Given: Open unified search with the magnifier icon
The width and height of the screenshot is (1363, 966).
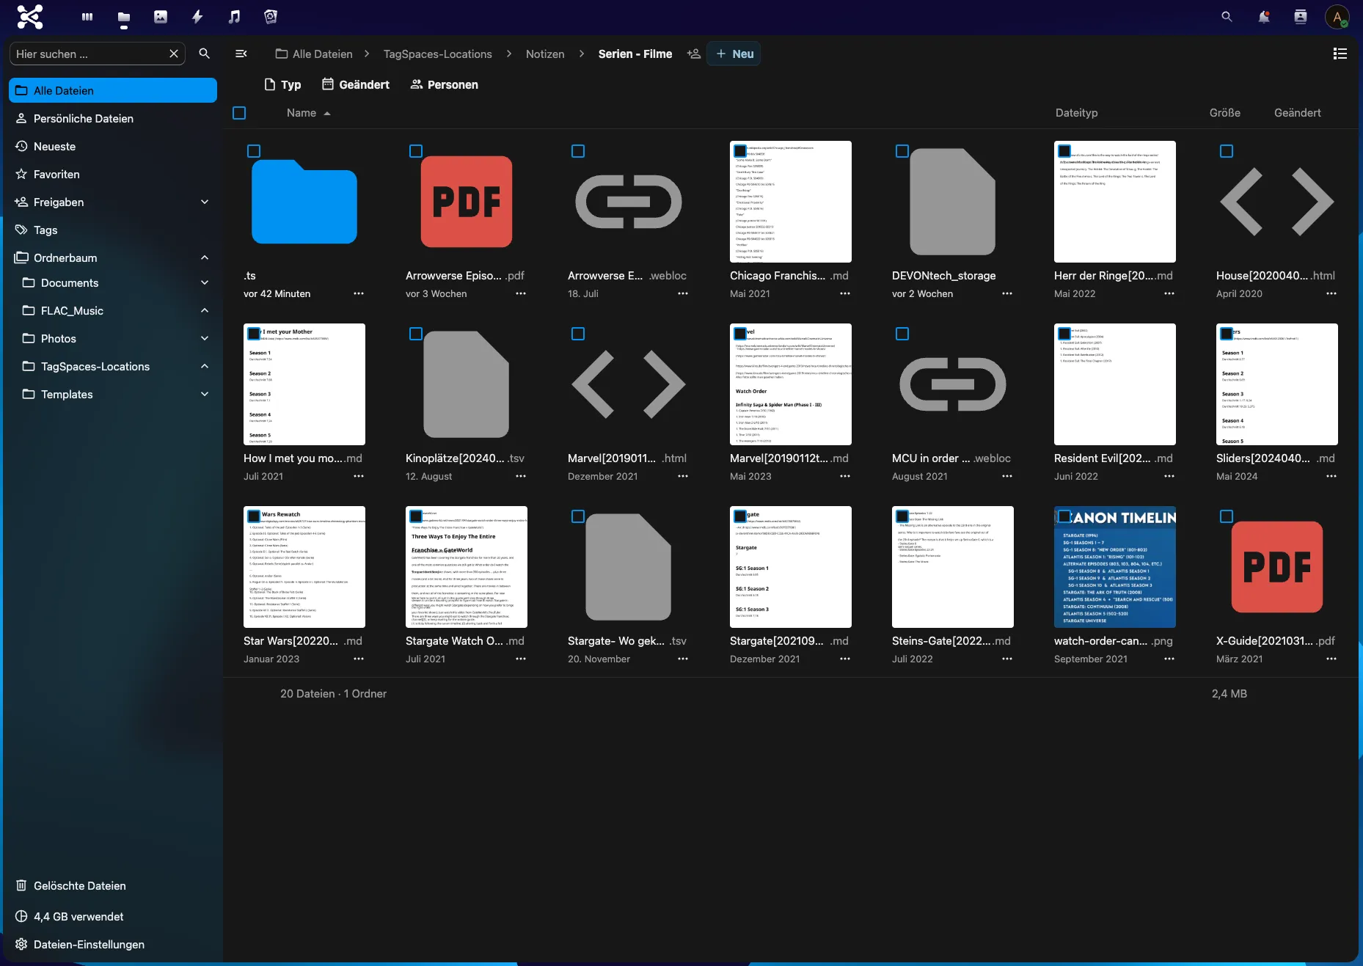Looking at the screenshot, I should click(x=1227, y=16).
